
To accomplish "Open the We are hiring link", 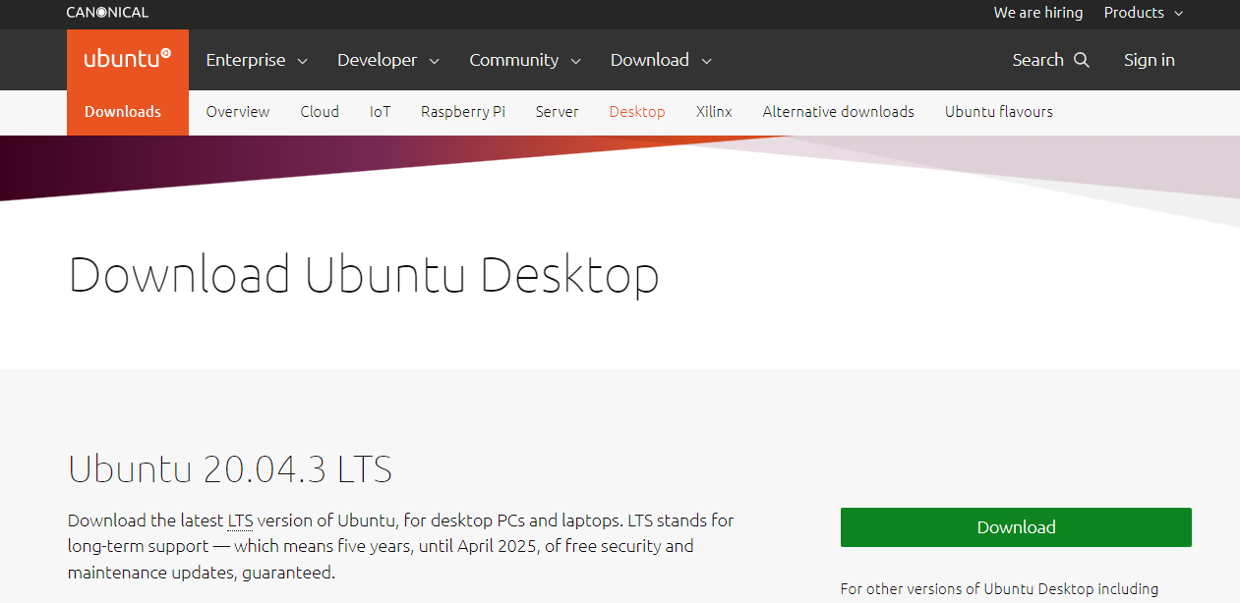I will pos(1038,13).
